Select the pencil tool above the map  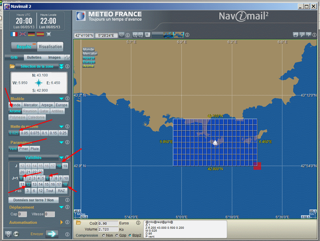[302, 35]
